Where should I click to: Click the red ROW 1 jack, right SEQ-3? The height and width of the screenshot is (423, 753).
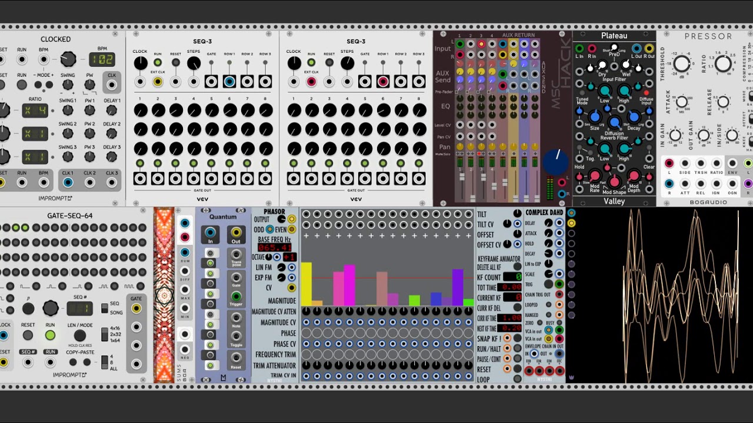pos(383,82)
